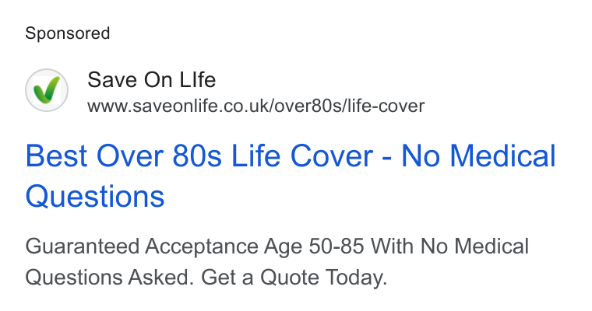Select the Sponsored label

(x=68, y=33)
